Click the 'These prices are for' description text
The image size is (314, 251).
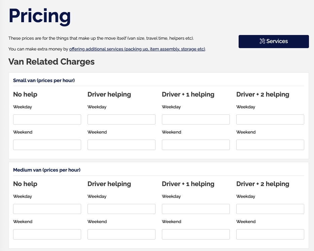101,38
